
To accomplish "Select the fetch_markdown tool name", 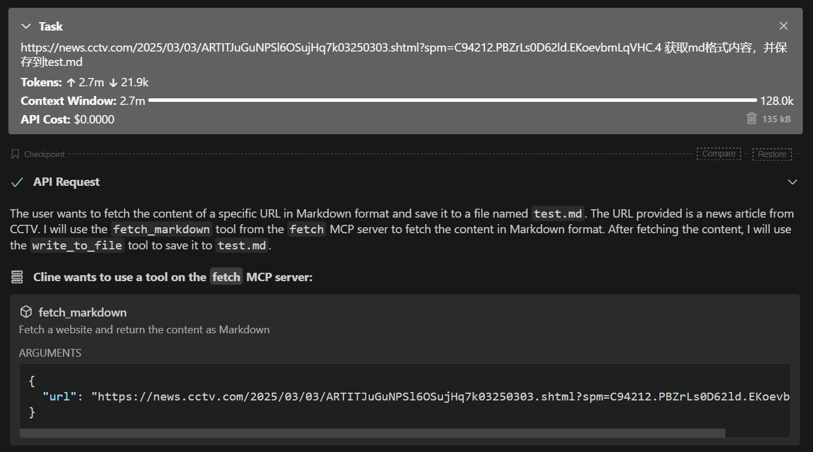I will [x=83, y=312].
